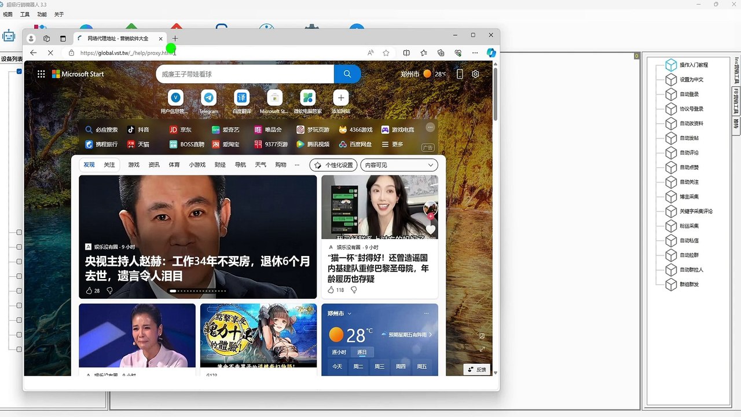Open the 关于 menu
741x417 pixels.
click(x=59, y=14)
